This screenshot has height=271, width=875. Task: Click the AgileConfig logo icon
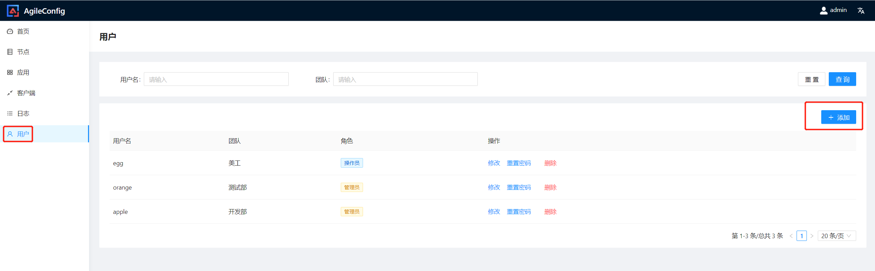(x=13, y=11)
